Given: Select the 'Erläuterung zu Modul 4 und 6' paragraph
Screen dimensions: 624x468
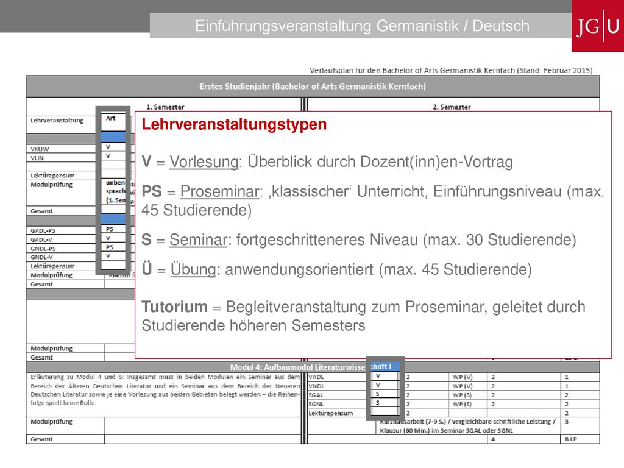Looking at the screenshot, I should pyautogui.click(x=165, y=390).
